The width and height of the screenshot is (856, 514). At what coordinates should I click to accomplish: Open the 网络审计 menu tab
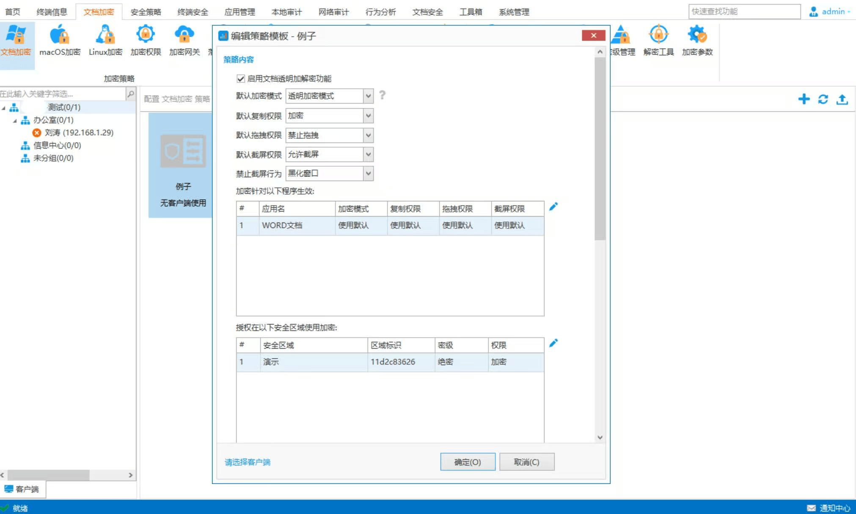333,12
